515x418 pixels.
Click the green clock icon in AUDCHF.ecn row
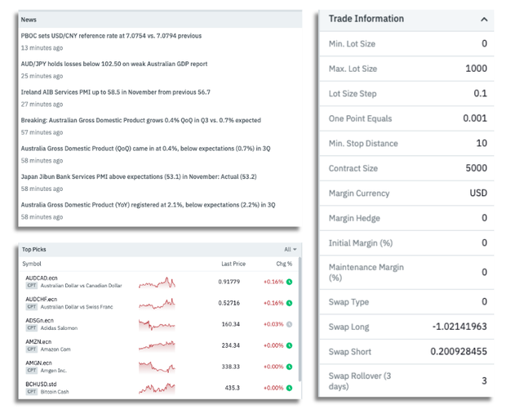pyautogui.click(x=289, y=303)
